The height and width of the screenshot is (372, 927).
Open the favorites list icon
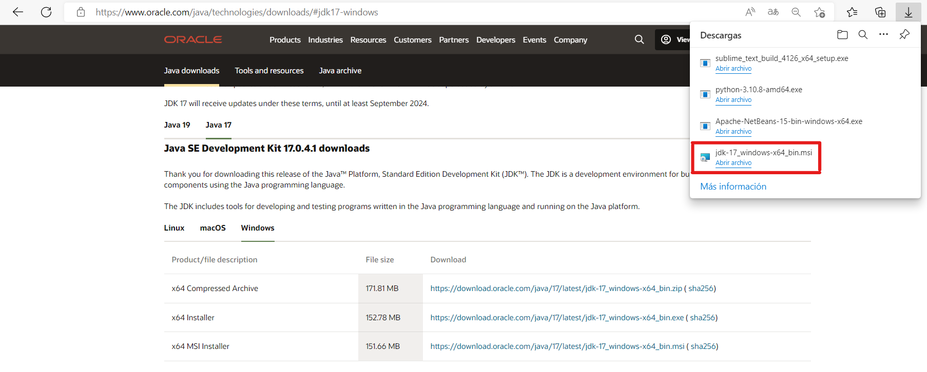point(852,12)
